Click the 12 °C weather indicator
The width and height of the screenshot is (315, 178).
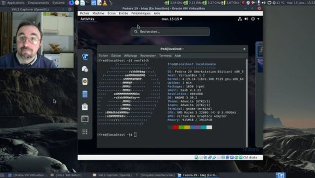coord(278,3)
